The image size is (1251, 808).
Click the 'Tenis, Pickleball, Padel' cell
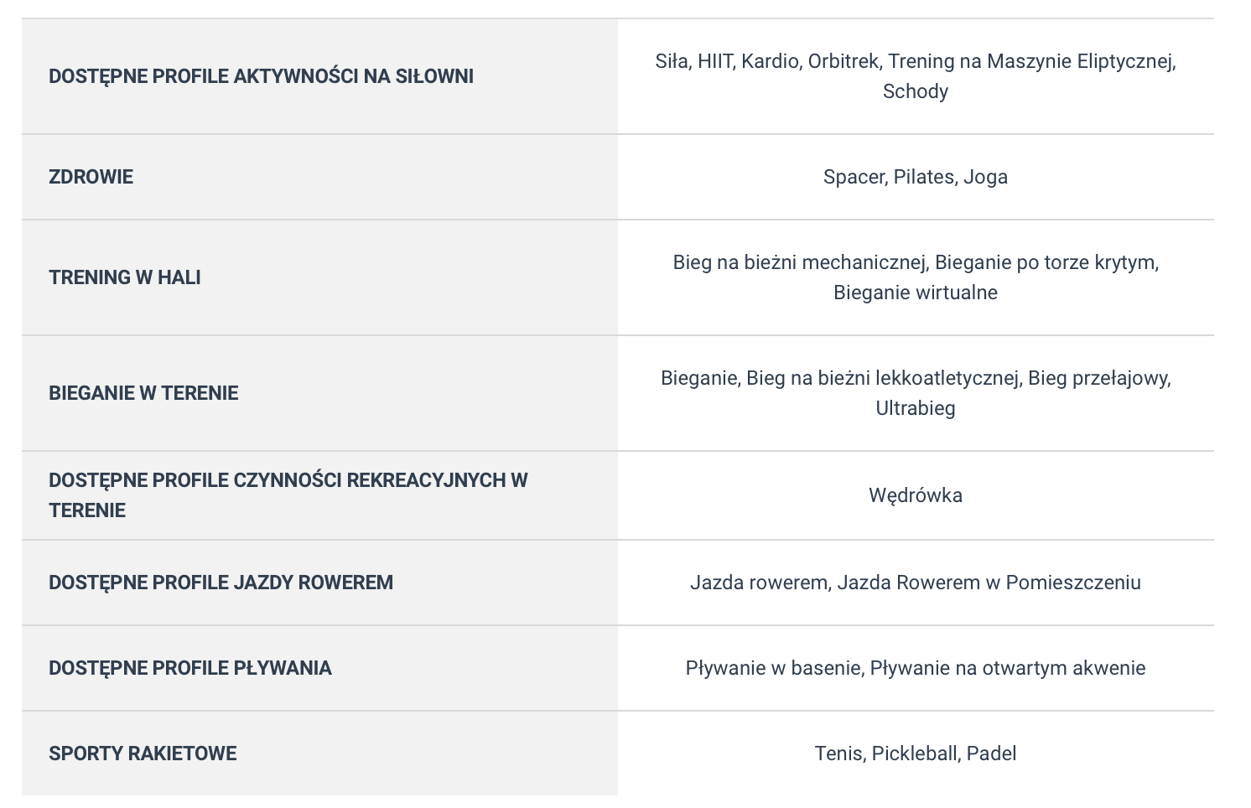pyautogui.click(x=916, y=754)
